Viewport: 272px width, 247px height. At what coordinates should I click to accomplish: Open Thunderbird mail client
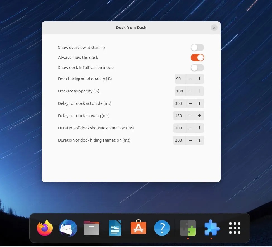click(68, 228)
